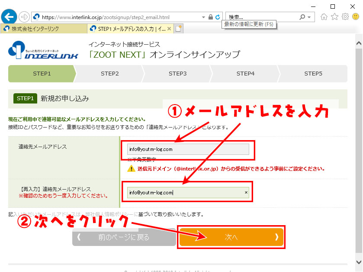Minimize the browser window
The height and width of the screenshot is (272, 363).
(313, 7)
